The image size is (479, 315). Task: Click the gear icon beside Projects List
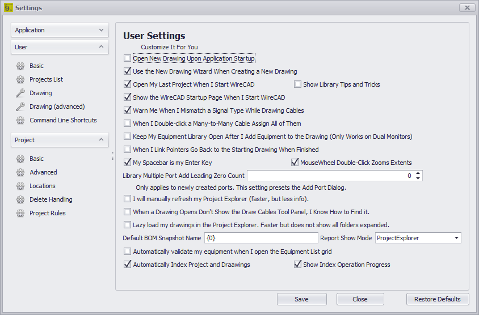click(x=20, y=79)
